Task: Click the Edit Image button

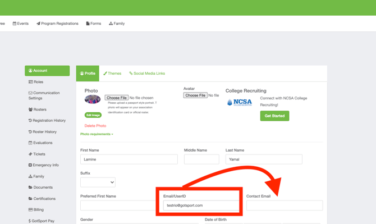Action: pos(93,115)
